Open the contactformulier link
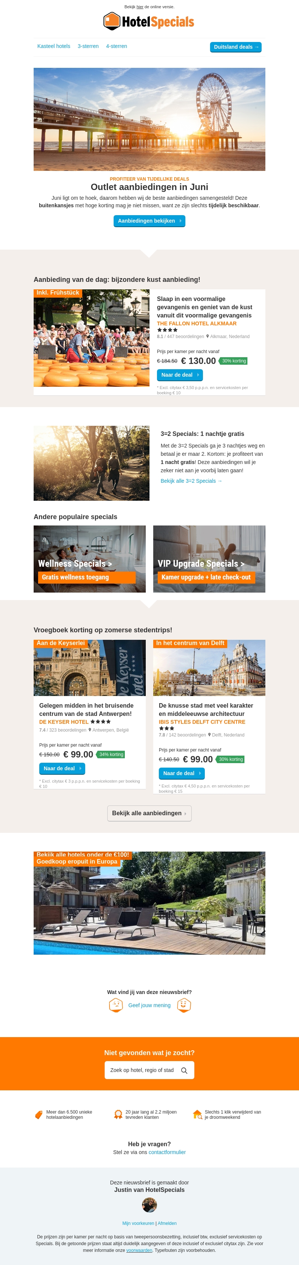This screenshot has width=299, height=1265. (x=167, y=1152)
